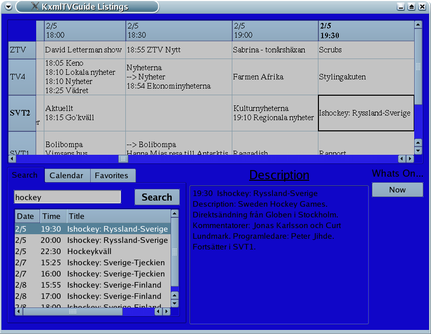Close the KxmlTVGuide Listings window
Screen dimensions: 431x334
pos(422,7)
